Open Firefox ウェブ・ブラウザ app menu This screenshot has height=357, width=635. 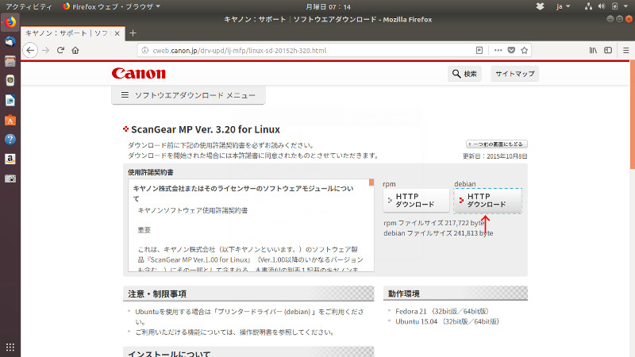coord(112,6)
